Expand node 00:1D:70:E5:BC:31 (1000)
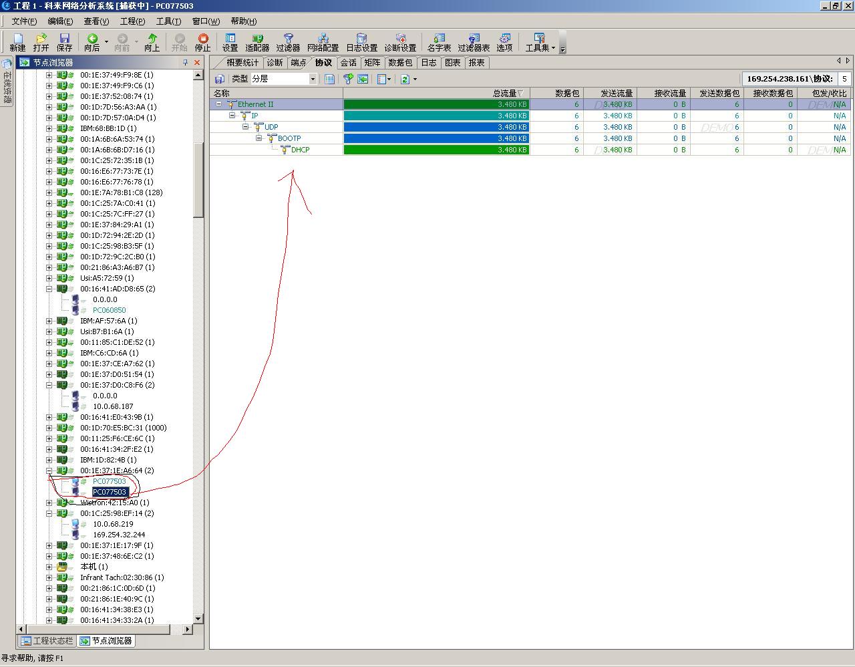 [x=49, y=428]
